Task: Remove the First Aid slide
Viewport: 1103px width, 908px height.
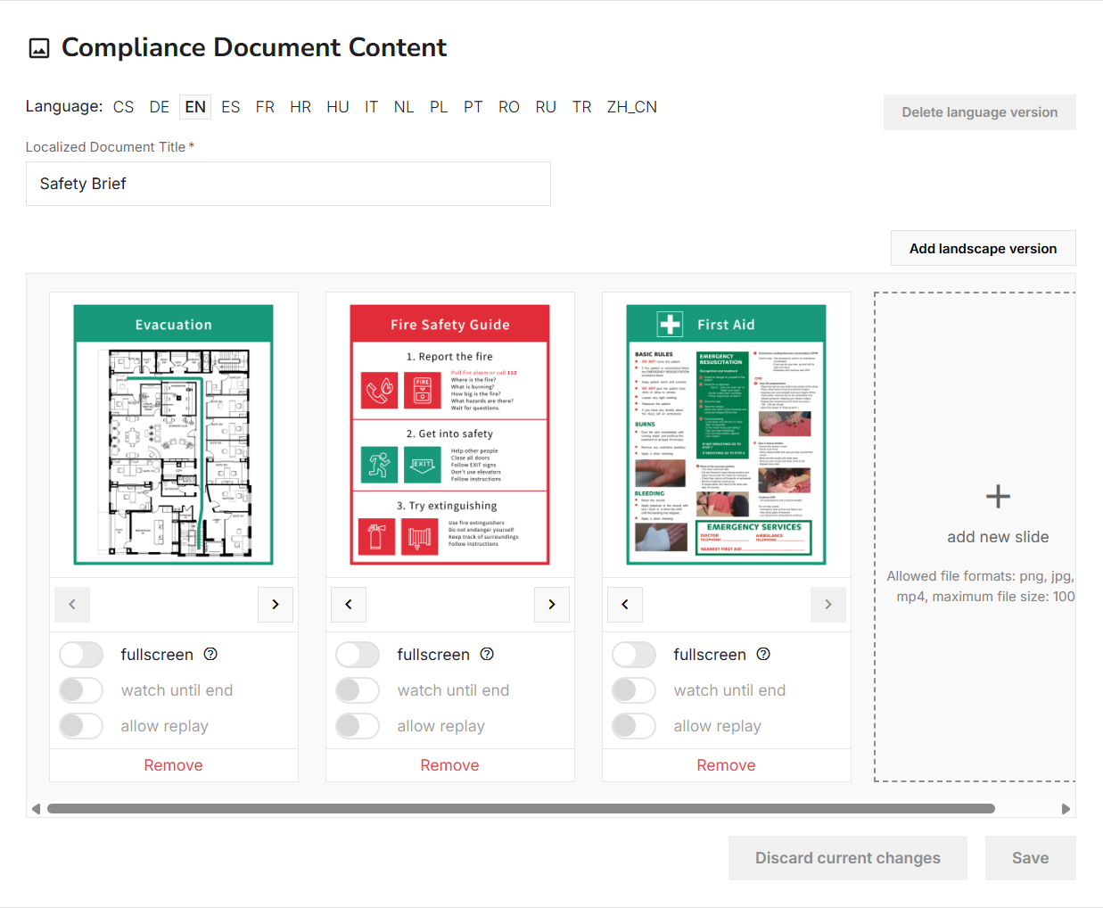Action: tap(726, 765)
